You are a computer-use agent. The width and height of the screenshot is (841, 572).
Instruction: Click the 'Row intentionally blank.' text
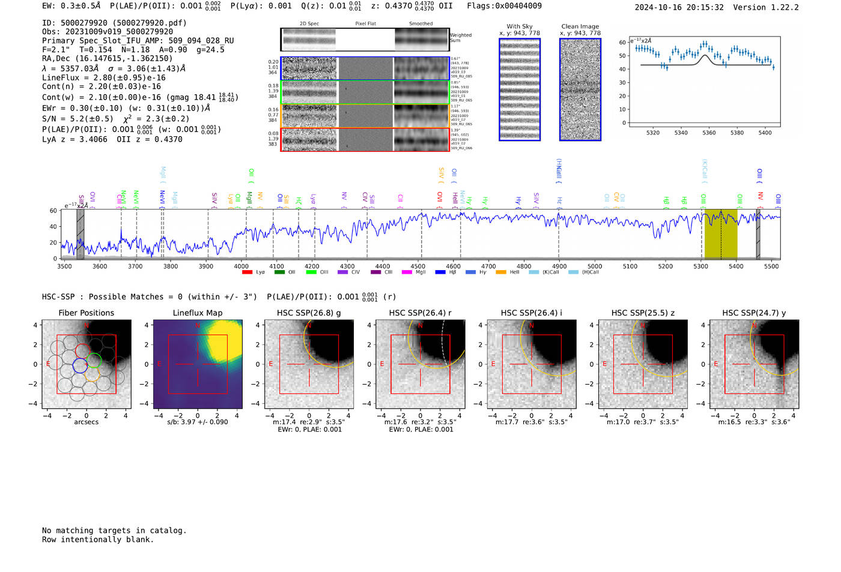coord(98,540)
